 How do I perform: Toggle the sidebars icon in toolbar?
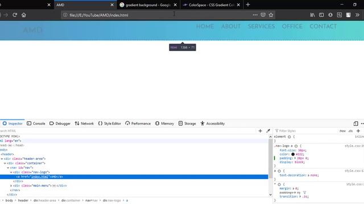click(321, 15)
